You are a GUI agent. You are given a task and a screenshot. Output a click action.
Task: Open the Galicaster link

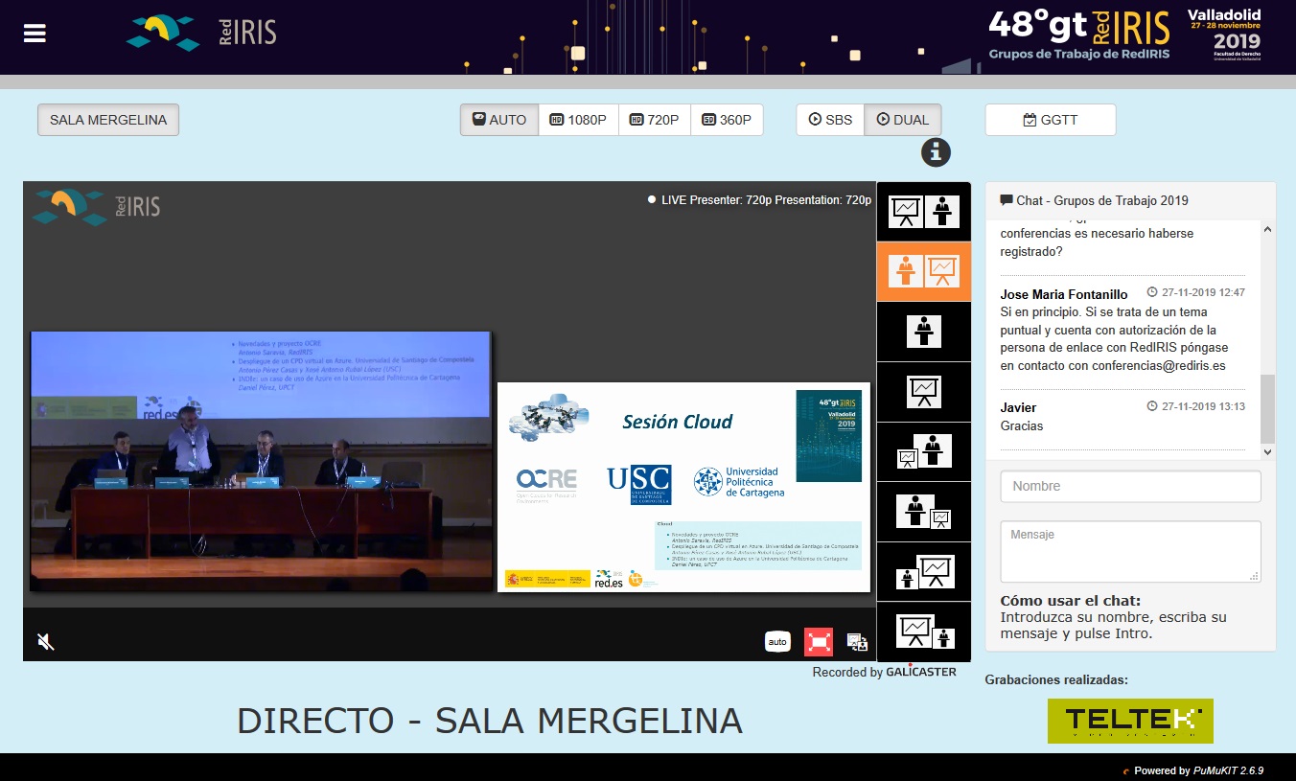(x=920, y=672)
